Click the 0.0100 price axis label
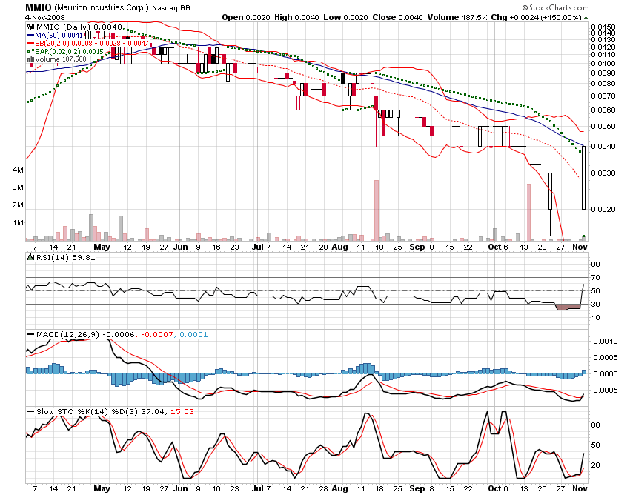 (603, 64)
